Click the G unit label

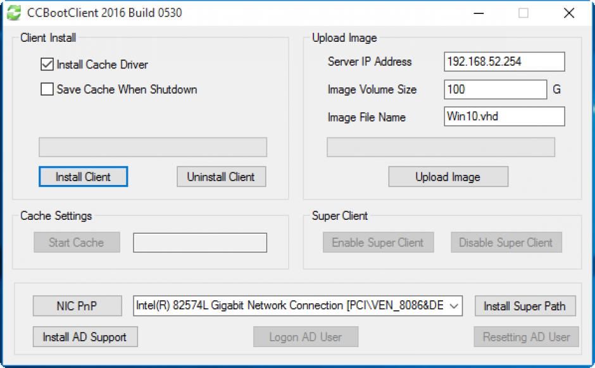pyautogui.click(x=556, y=89)
